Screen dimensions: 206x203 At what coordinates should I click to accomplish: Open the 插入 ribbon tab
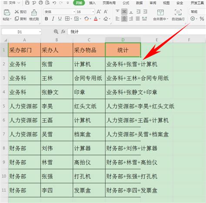tap(92, 3)
